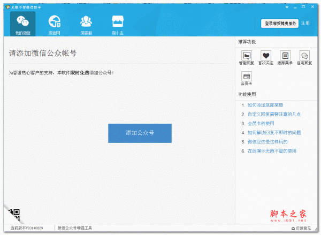The height and width of the screenshot is (235, 321).
Task: Open the 智能回复 feature icon
Action: (x=247, y=58)
